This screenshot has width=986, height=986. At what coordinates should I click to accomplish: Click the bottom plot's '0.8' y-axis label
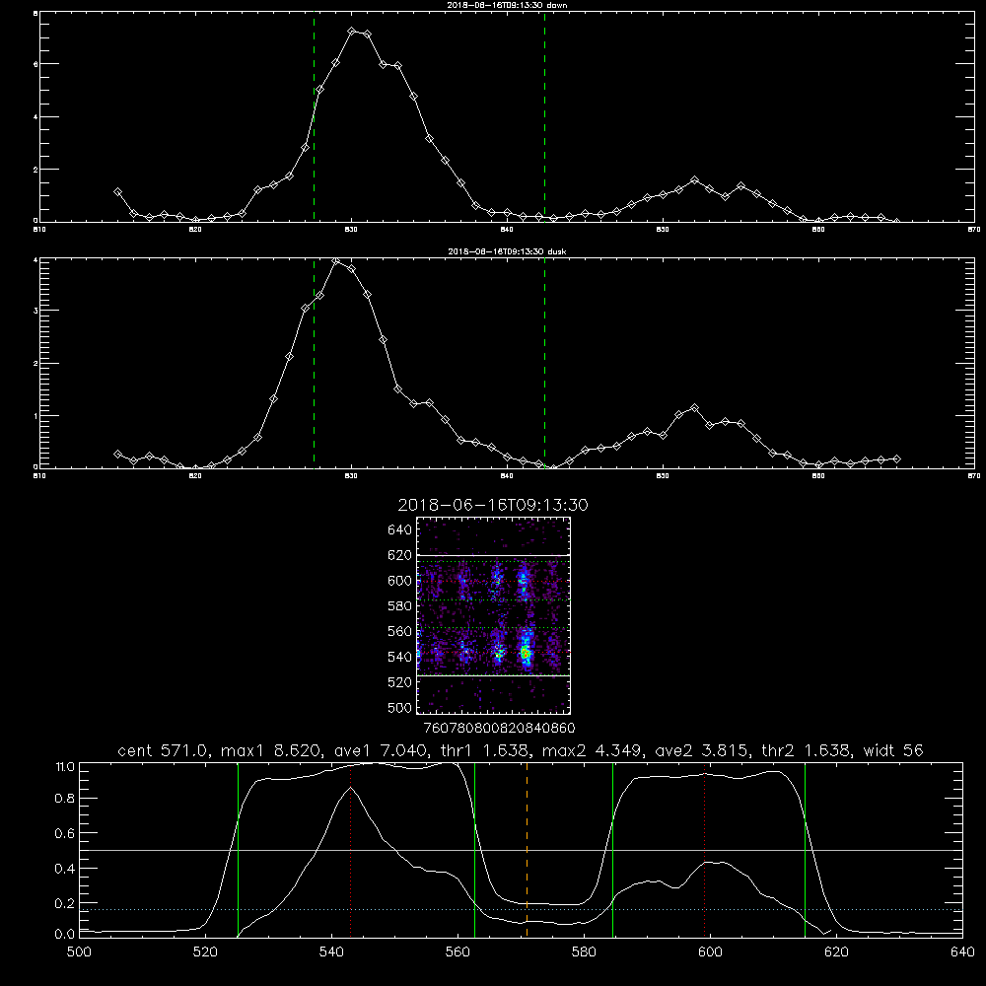point(65,799)
